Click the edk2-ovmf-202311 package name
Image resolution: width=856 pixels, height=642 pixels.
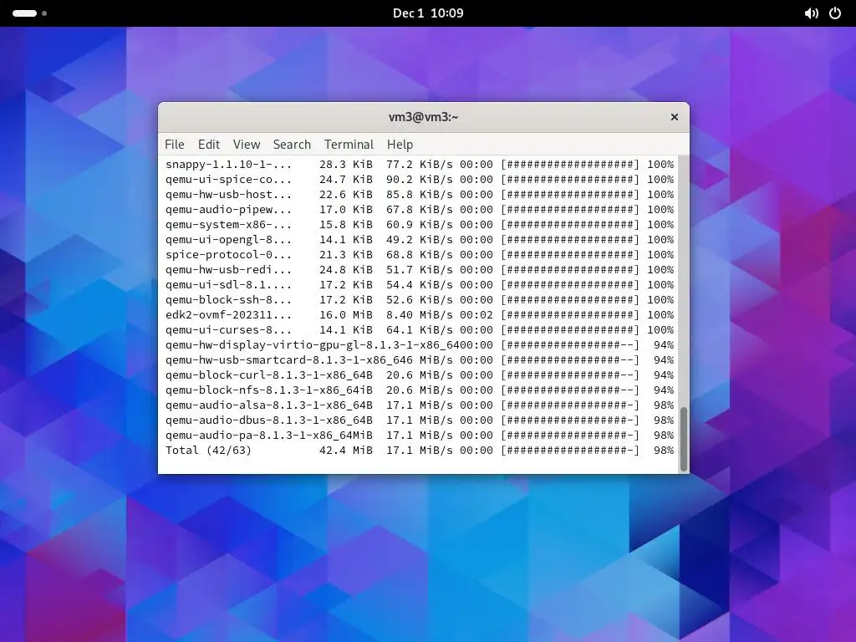[228, 315]
